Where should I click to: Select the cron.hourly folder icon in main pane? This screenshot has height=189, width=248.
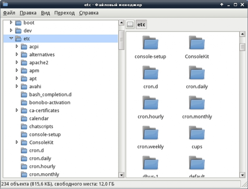click(150, 103)
